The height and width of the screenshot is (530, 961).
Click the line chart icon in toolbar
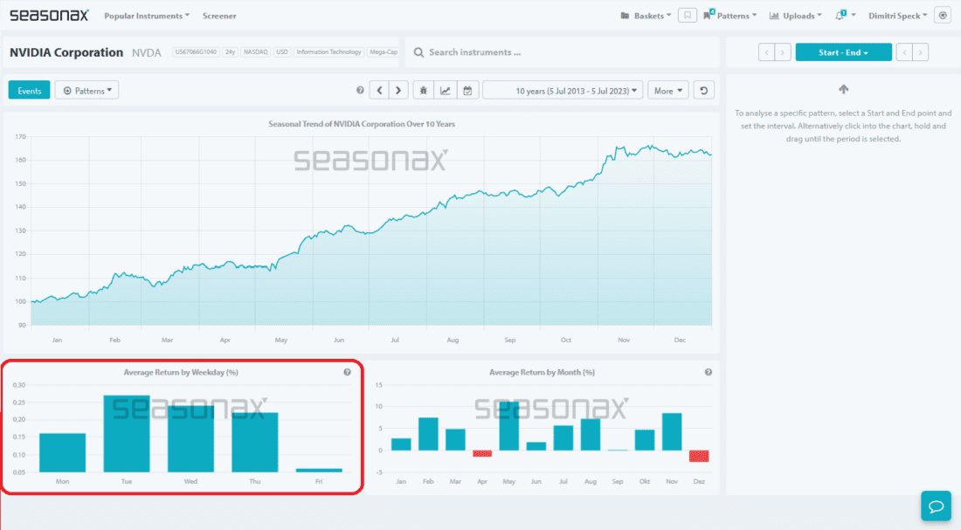[446, 91]
